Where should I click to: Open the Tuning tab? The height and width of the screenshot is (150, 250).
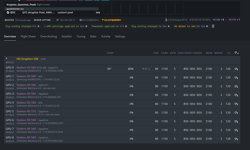click(81, 36)
